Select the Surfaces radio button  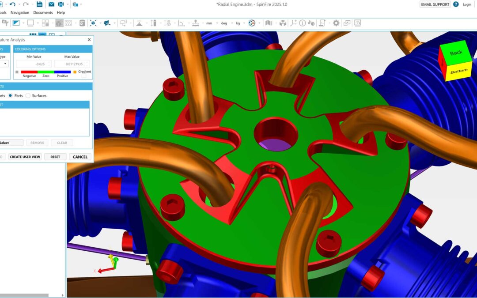pyautogui.click(x=28, y=95)
